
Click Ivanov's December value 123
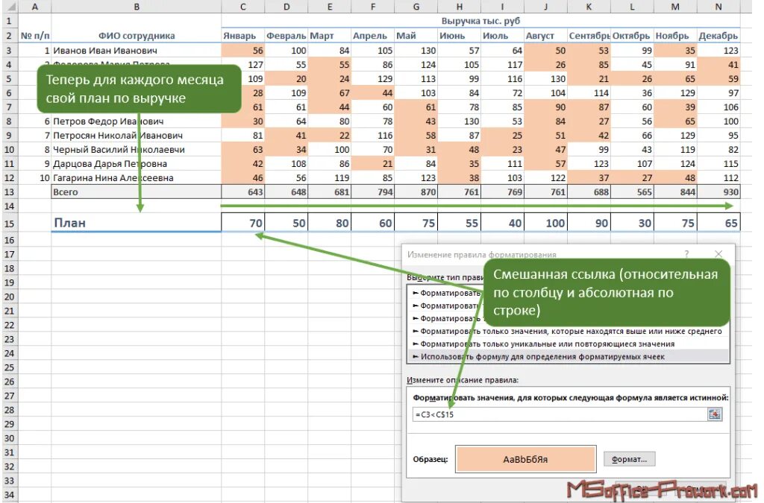718,50
